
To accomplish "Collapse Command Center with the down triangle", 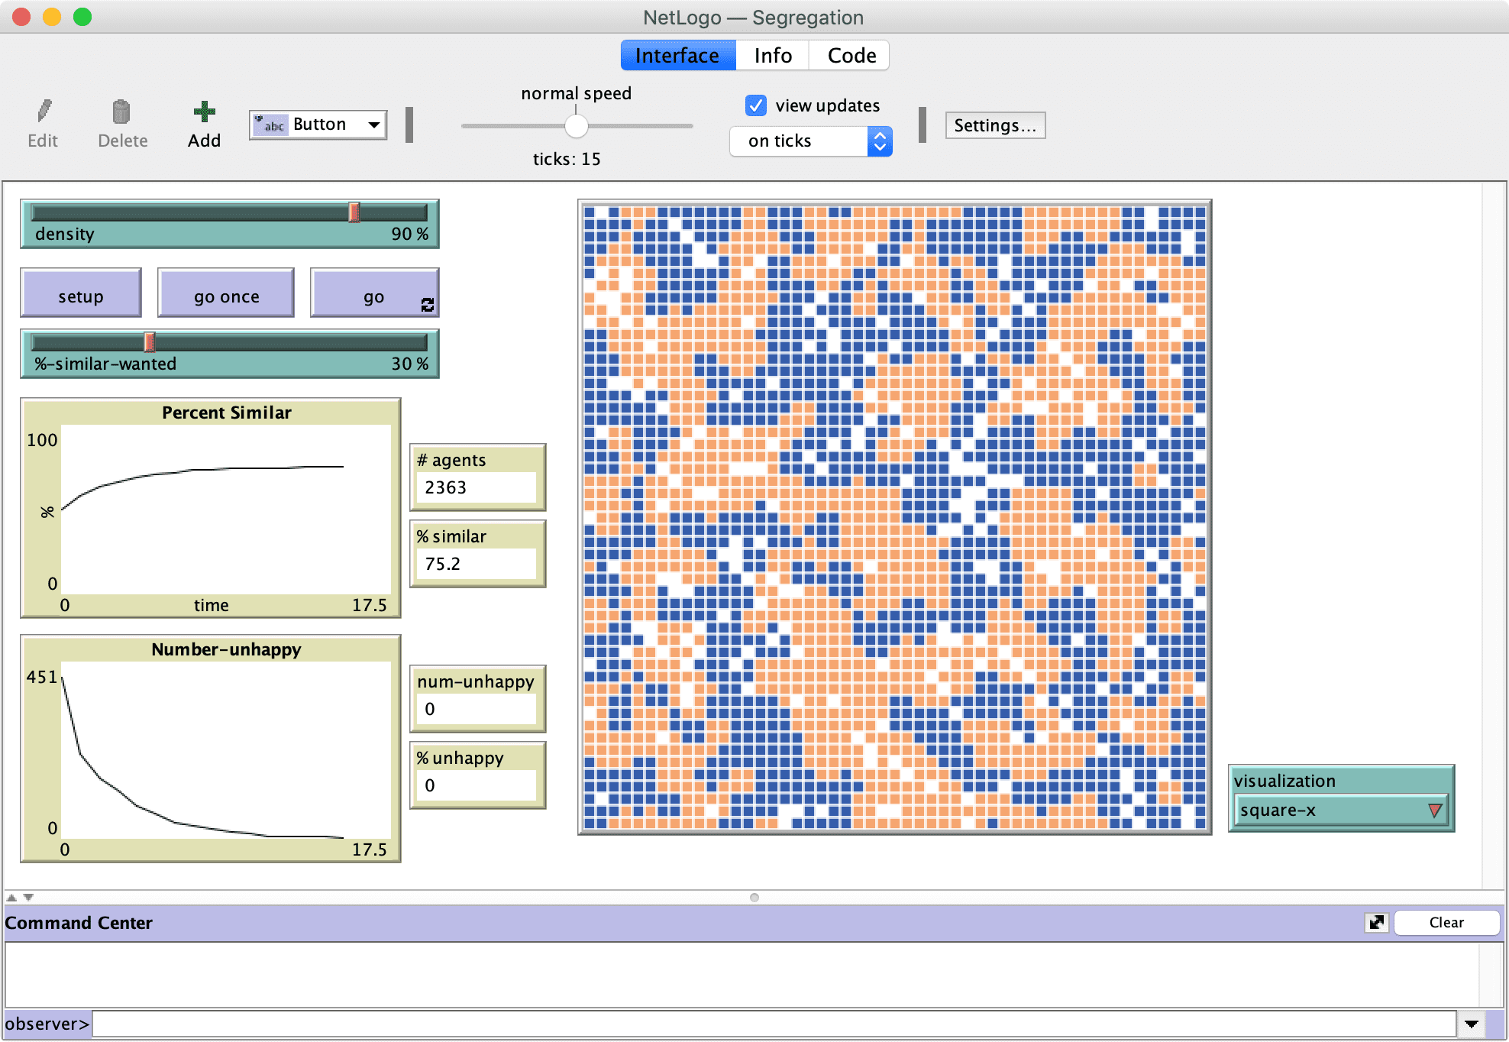I will 29,898.
